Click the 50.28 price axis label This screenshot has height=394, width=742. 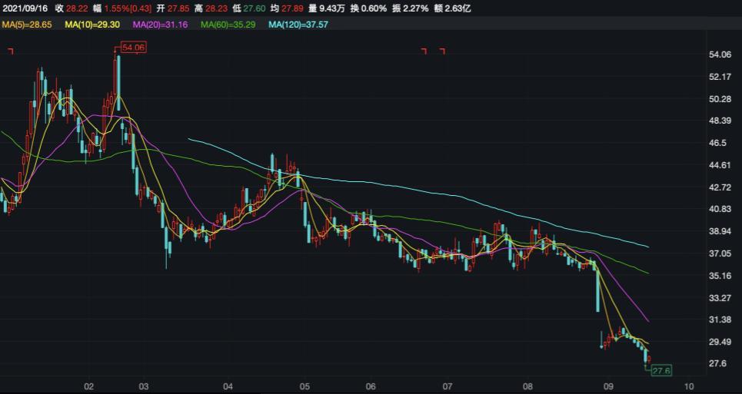[x=719, y=99]
